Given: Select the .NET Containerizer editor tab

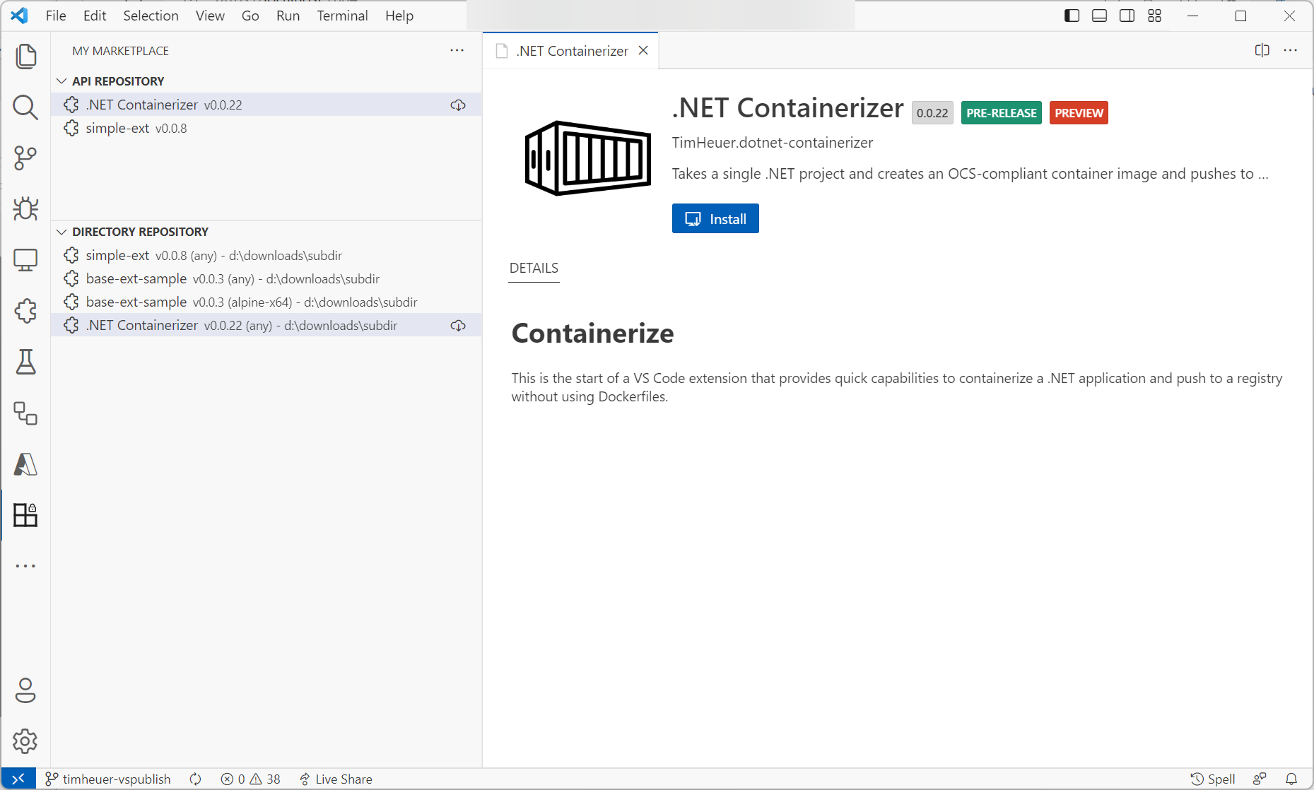Looking at the screenshot, I should (x=571, y=51).
